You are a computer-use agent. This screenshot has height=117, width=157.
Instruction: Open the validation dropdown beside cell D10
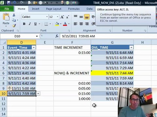(38, 94)
